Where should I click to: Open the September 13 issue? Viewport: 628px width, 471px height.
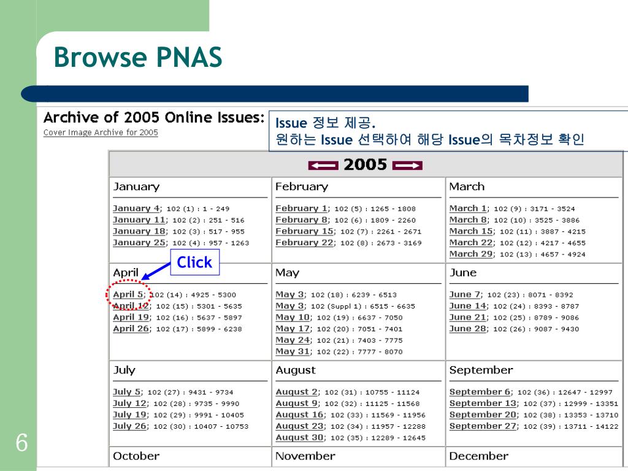pyautogui.click(x=483, y=404)
